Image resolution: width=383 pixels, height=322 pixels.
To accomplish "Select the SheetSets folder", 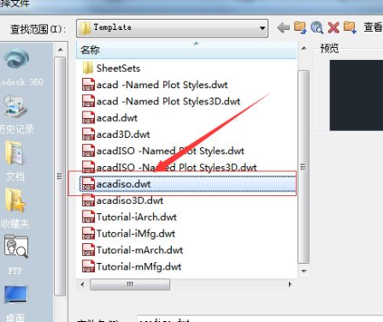I will [118, 69].
